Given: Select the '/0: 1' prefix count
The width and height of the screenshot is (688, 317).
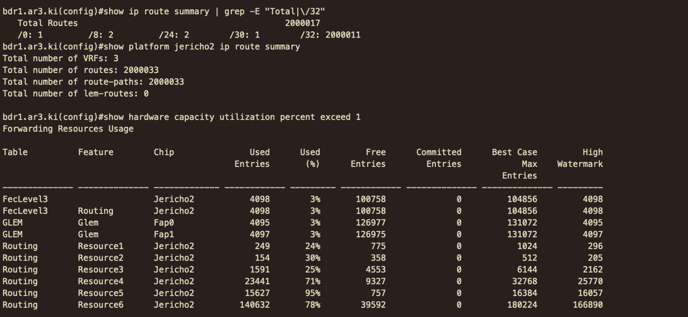Looking at the screenshot, I should (x=30, y=35).
